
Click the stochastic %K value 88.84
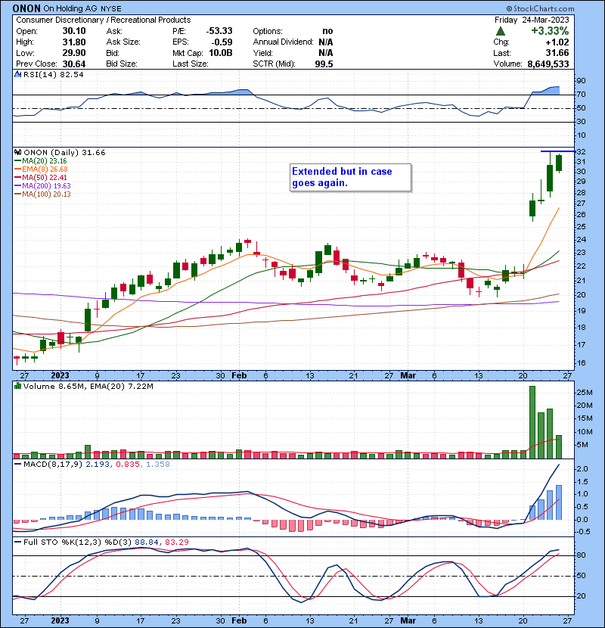(x=147, y=543)
